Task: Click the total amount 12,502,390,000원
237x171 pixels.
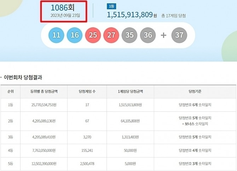Action: click(44, 164)
